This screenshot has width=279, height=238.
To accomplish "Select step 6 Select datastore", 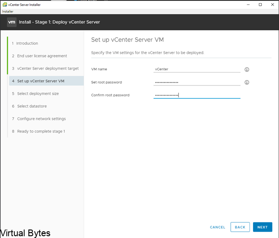I will coord(30,106).
